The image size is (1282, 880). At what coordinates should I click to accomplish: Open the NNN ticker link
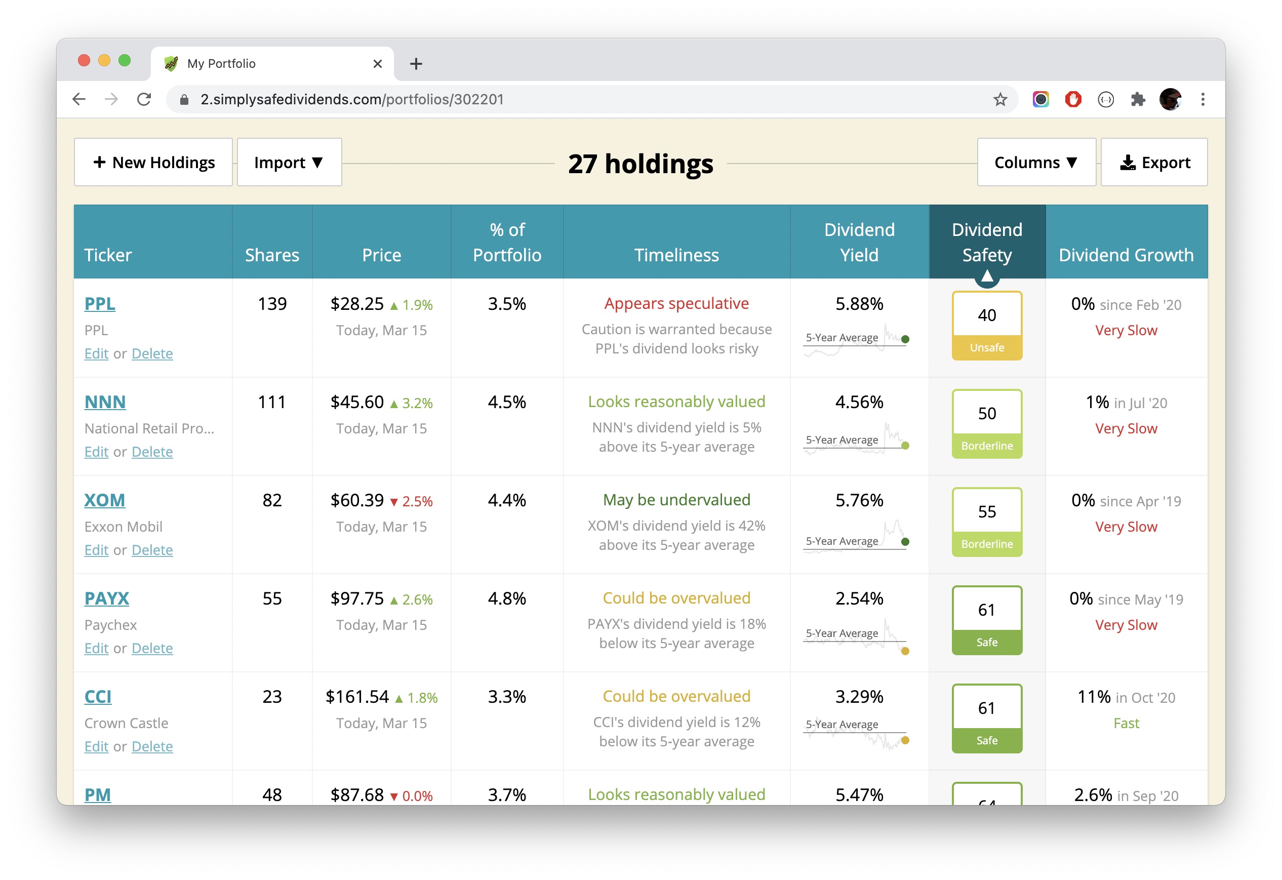[105, 402]
